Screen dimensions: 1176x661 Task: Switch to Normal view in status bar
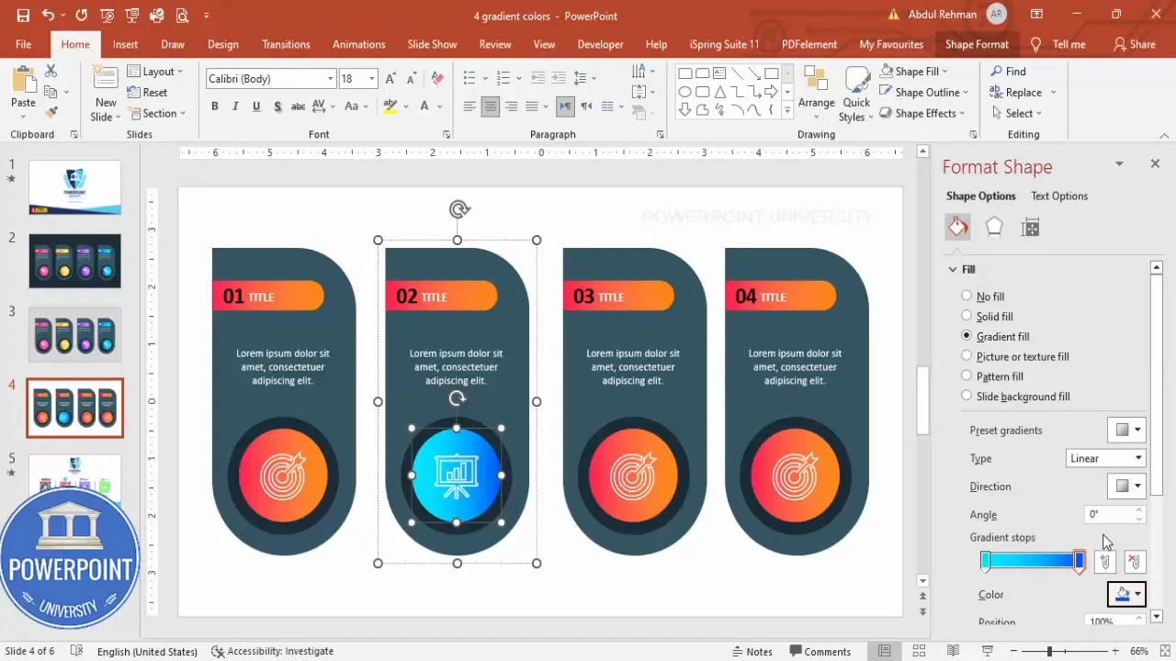click(884, 651)
